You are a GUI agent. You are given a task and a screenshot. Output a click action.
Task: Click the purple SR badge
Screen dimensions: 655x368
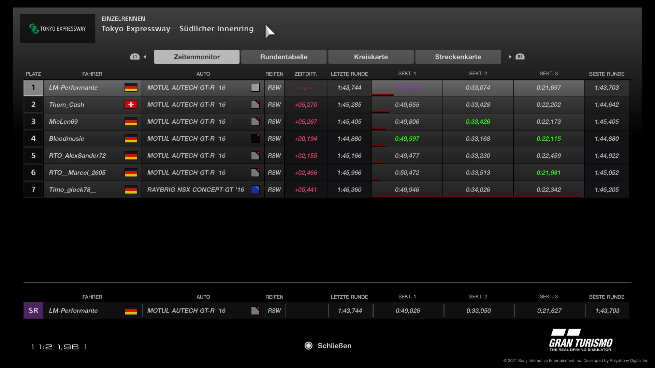[x=33, y=310]
